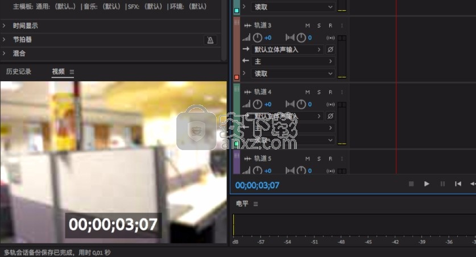
Task: Grab the 轨道 3 track handle grip
Action: pos(237,22)
